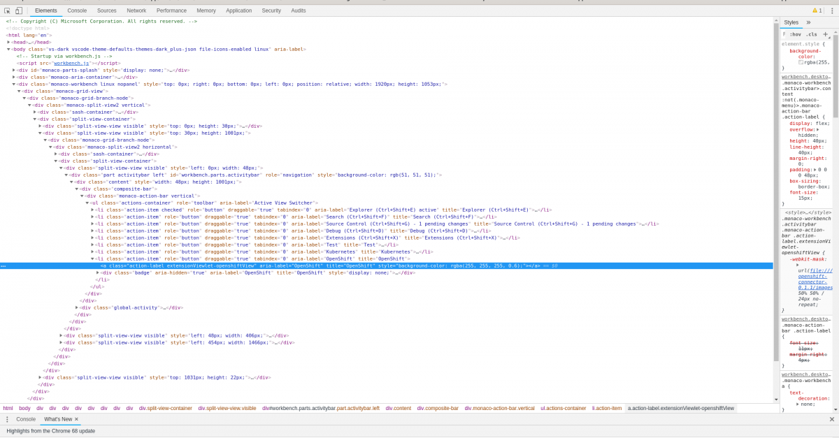The image size is (839, 438).
Task: Activate the inspect element picker icon
Action: (8, 10)
